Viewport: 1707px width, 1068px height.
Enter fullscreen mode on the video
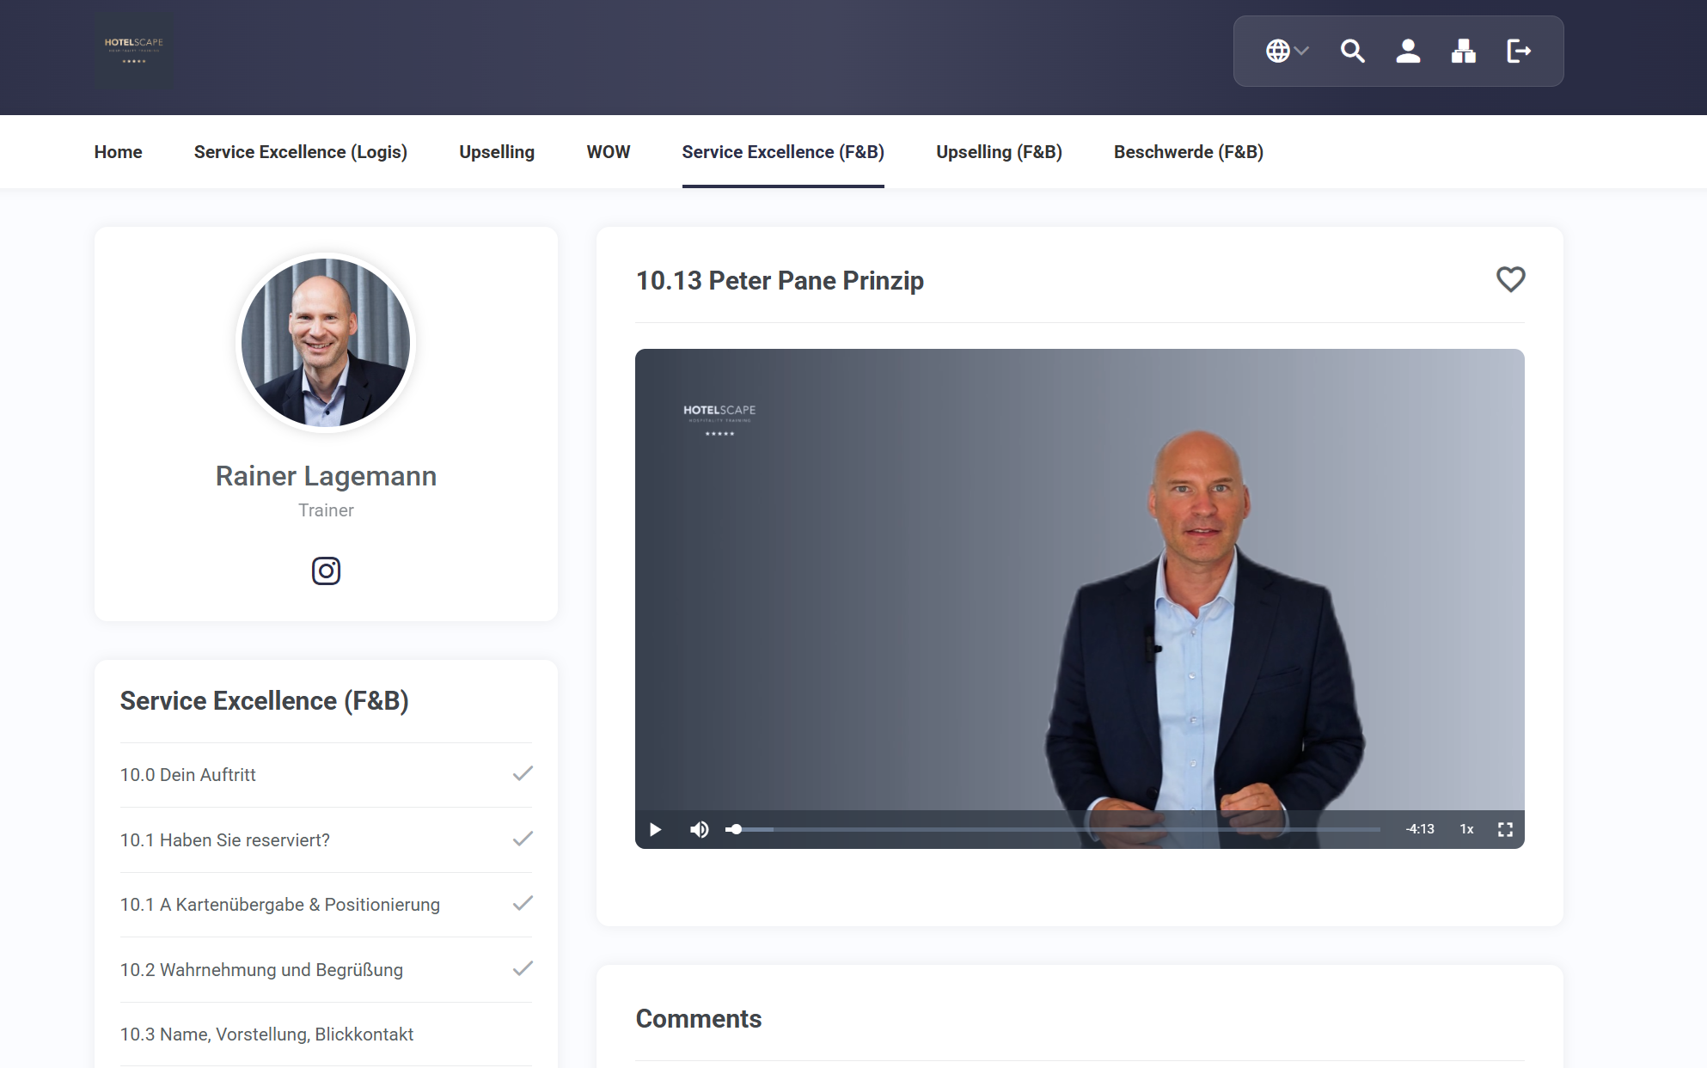click(x=1505, y=828)
